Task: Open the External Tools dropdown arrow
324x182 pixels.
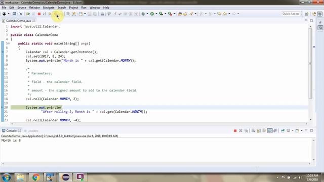Action: 174,14
